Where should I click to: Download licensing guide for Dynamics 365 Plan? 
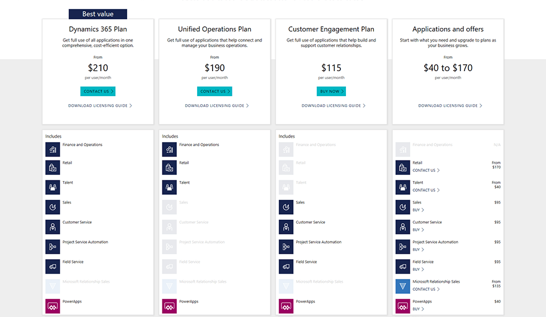point(100,106)
